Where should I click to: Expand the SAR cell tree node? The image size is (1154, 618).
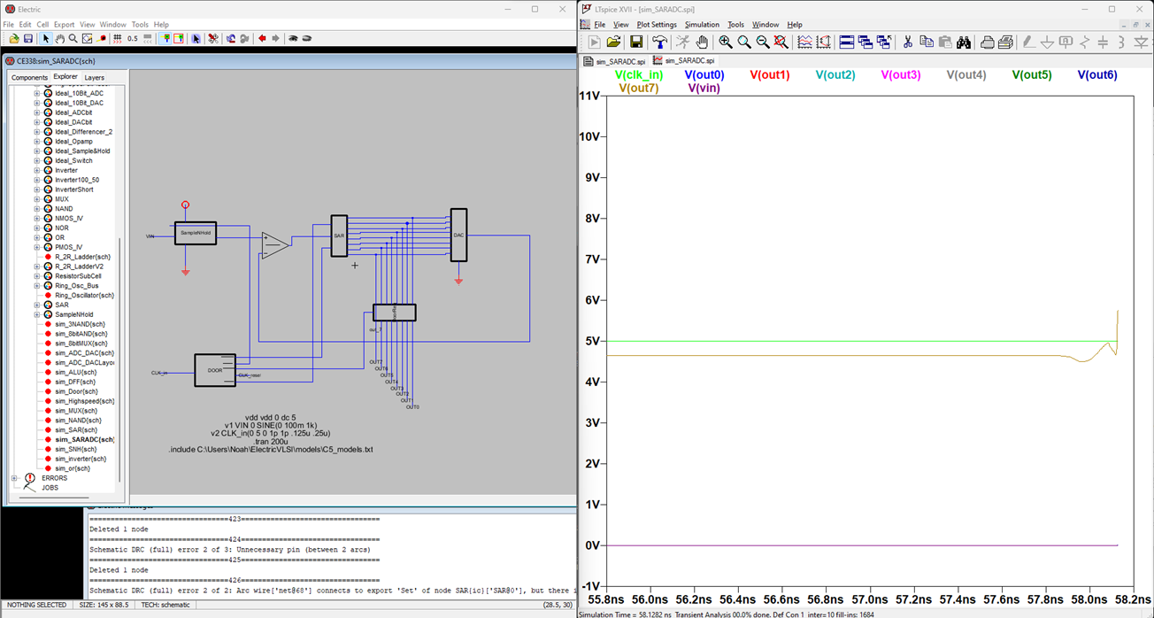pos(37,305)
